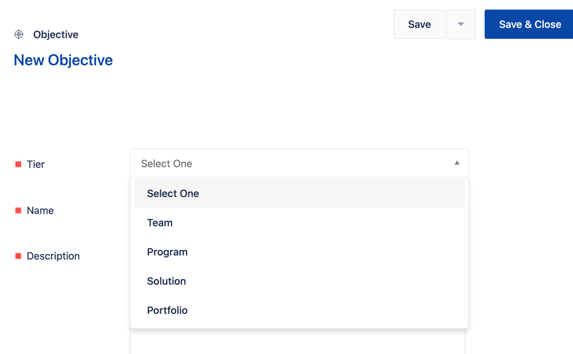Choose Select One option in list

point(300,193)
